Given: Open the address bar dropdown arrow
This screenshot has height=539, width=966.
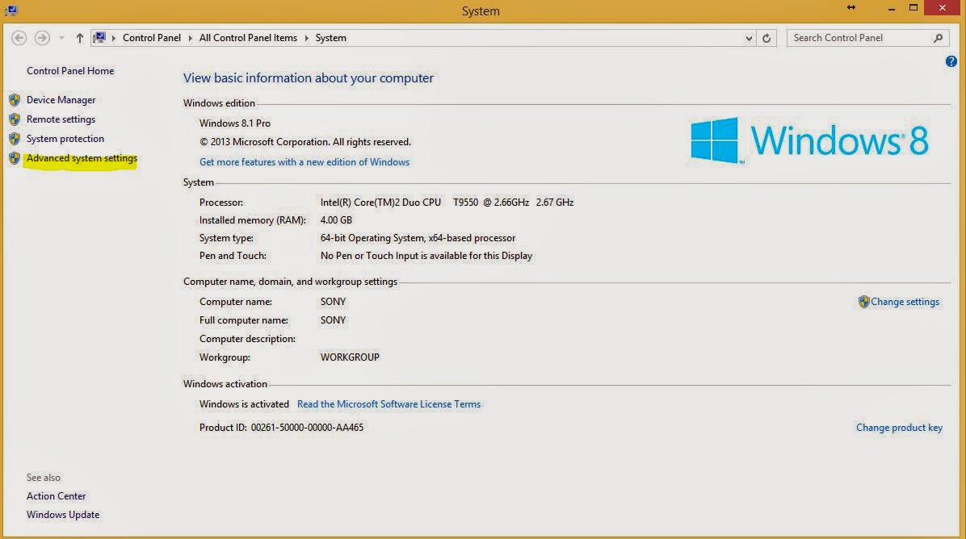Looking at the screenshot, I should [748, 37].
